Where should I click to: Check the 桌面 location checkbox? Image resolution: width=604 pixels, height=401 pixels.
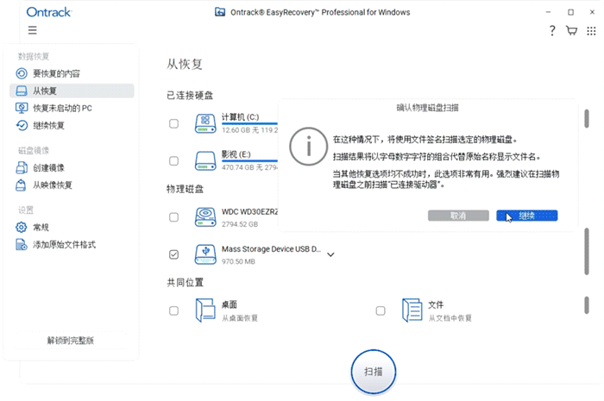173,310
